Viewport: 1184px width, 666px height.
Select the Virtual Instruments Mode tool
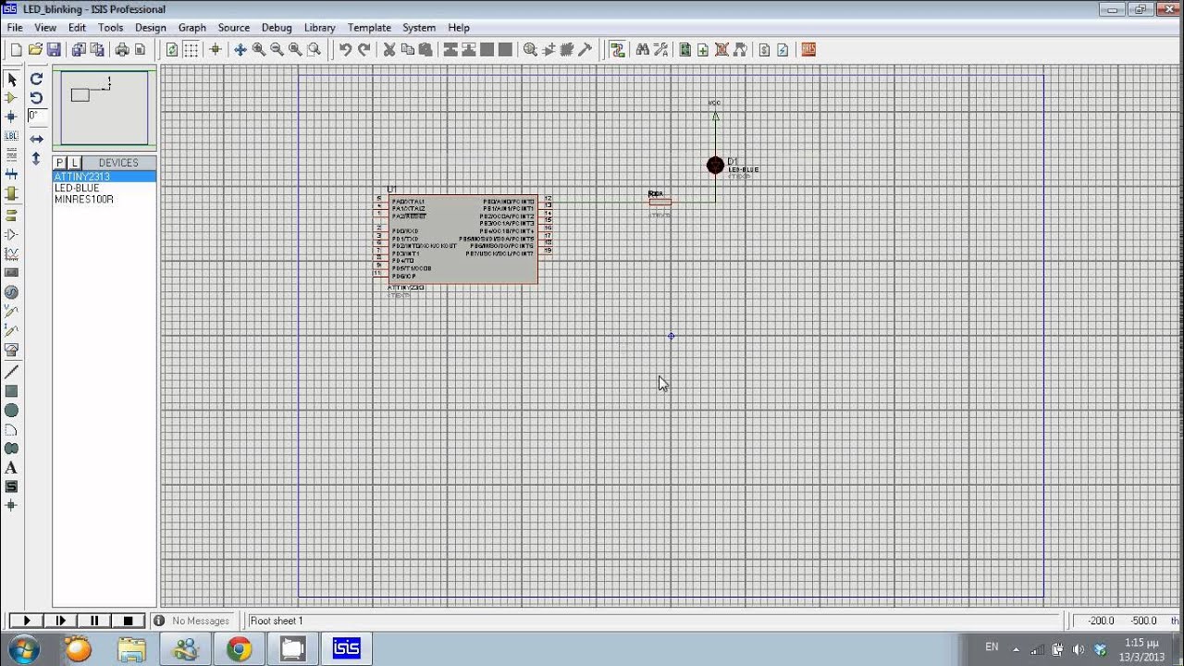[12, 351]
